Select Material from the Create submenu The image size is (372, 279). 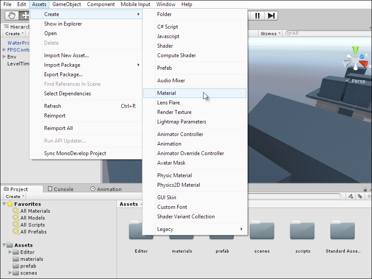pos(166,93)
